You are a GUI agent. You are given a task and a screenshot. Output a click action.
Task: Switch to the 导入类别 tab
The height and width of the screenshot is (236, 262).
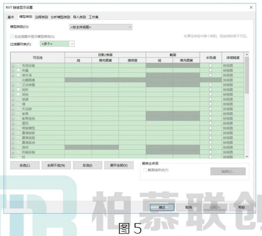click(x=79, y=17)
